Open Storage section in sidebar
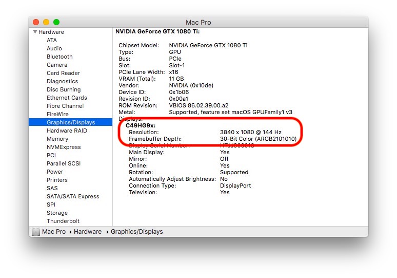The height and width of the screenshot is (278, 397). click(x=57, y=213)
